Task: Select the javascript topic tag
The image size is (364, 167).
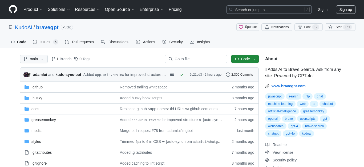Action: (x=275, y=96)
